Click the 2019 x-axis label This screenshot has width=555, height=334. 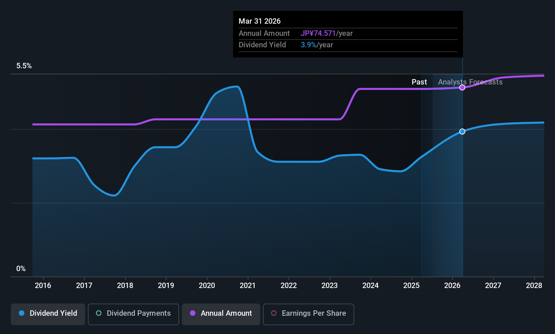(166, 286)
